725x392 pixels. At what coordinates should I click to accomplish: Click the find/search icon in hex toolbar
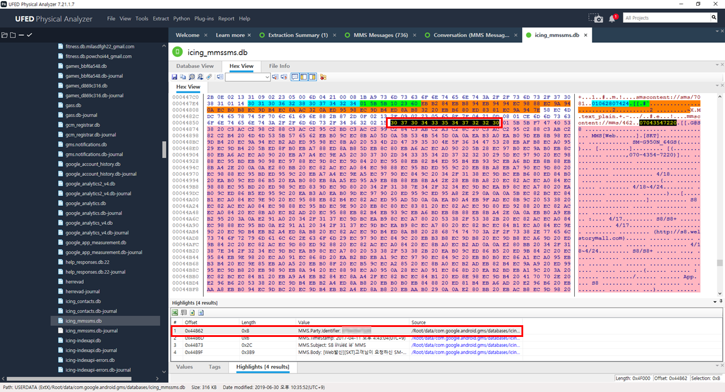(x=192, y=77)
